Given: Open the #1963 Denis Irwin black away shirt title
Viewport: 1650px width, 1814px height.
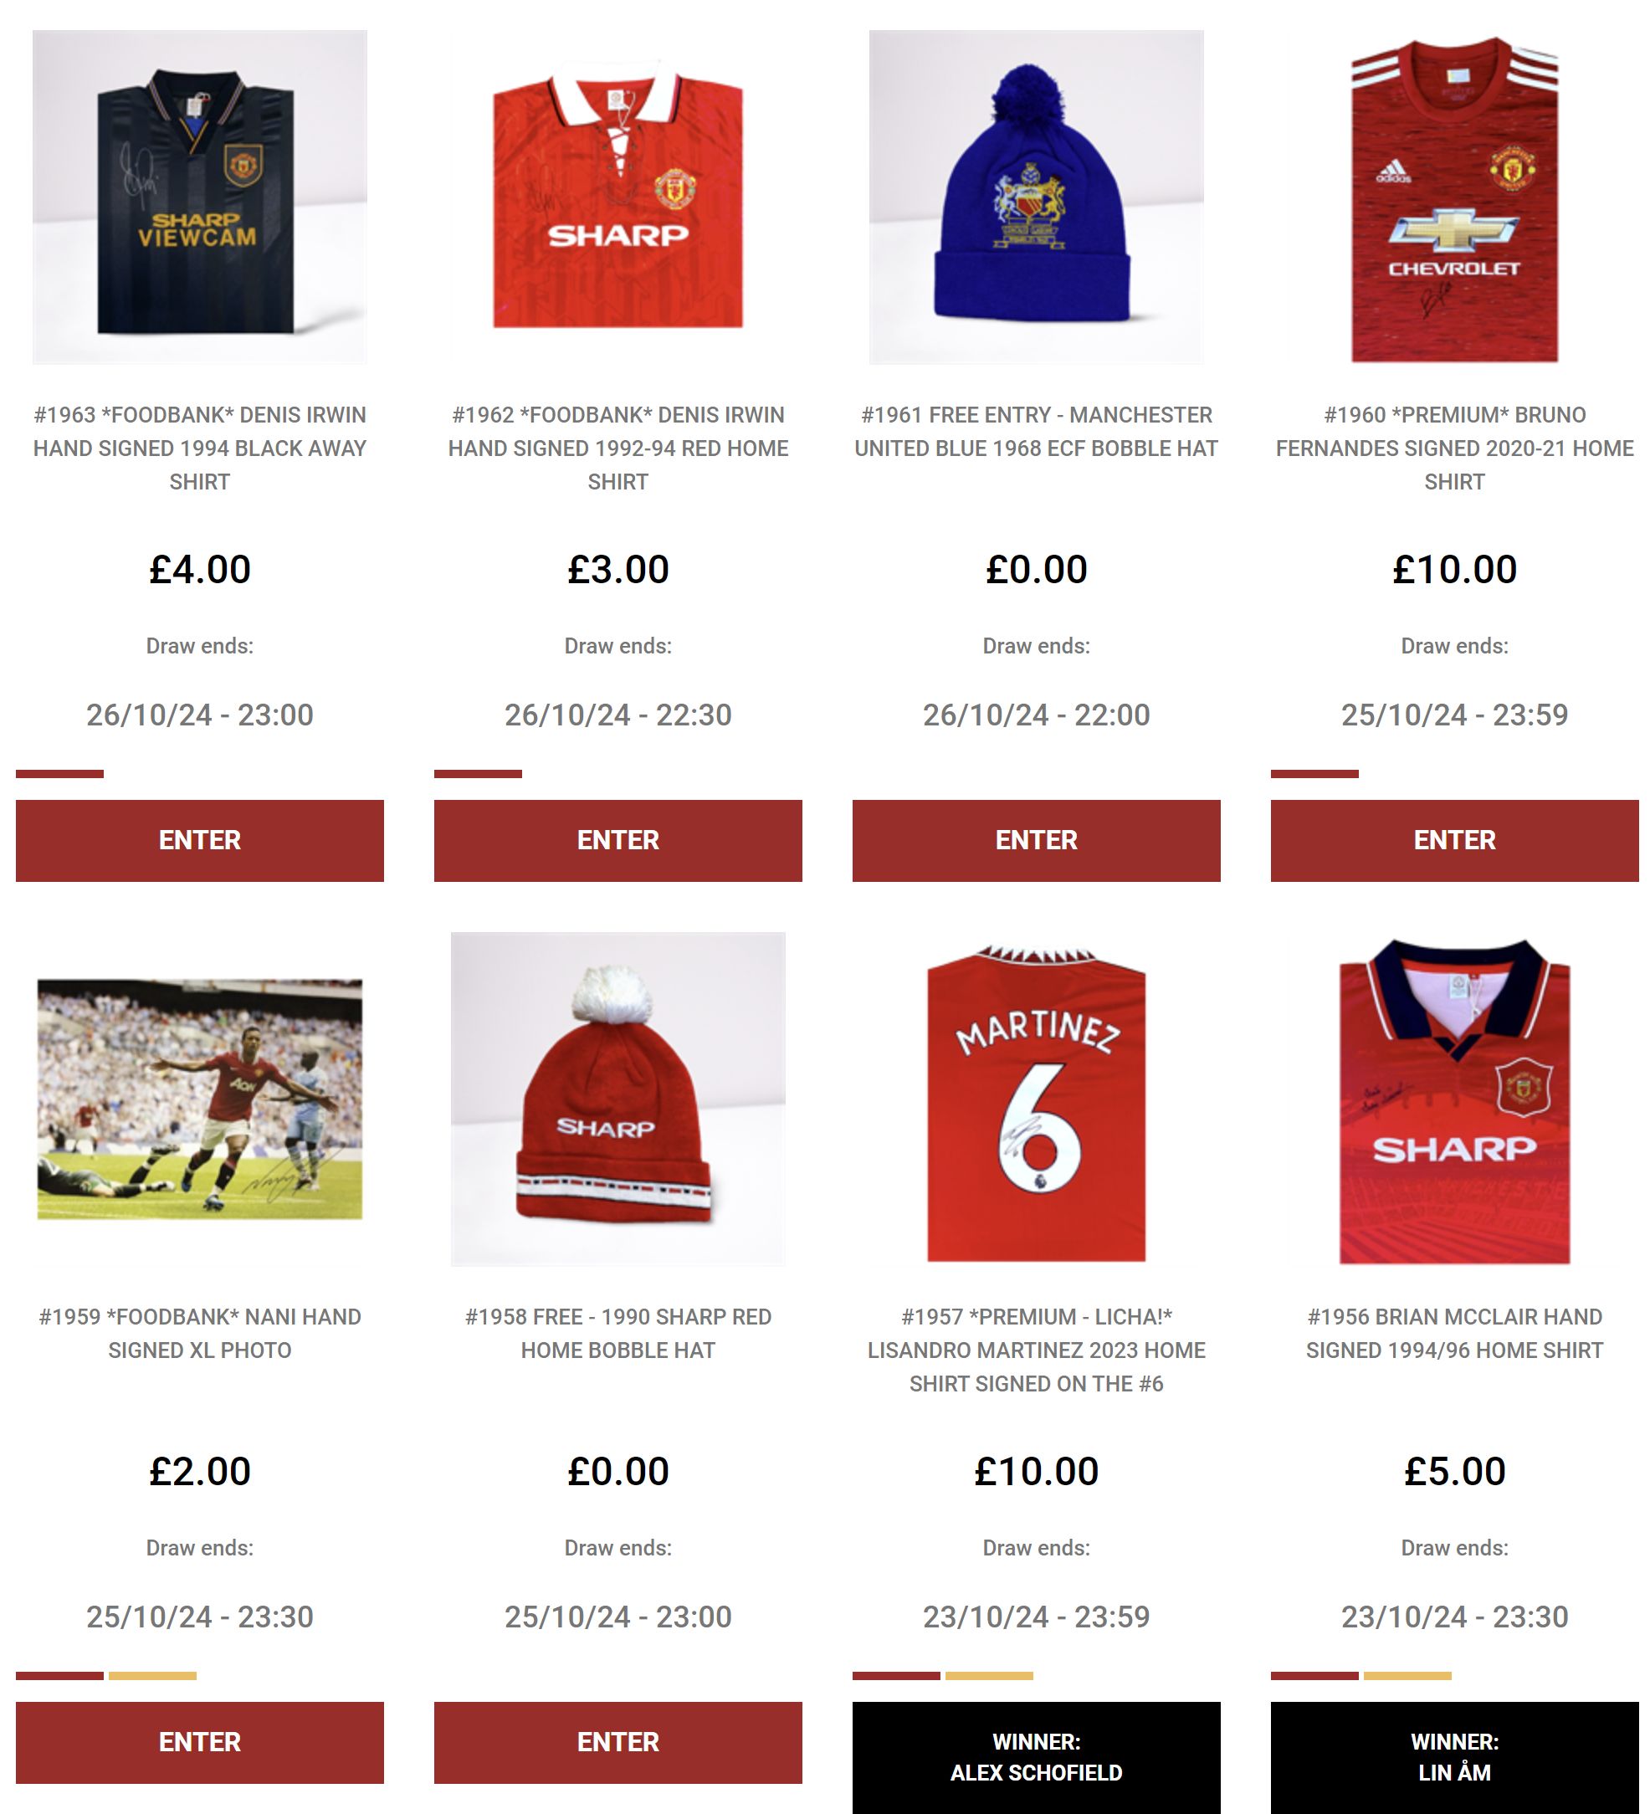Looking at the screenshot, I should click(x=200, y=448).
